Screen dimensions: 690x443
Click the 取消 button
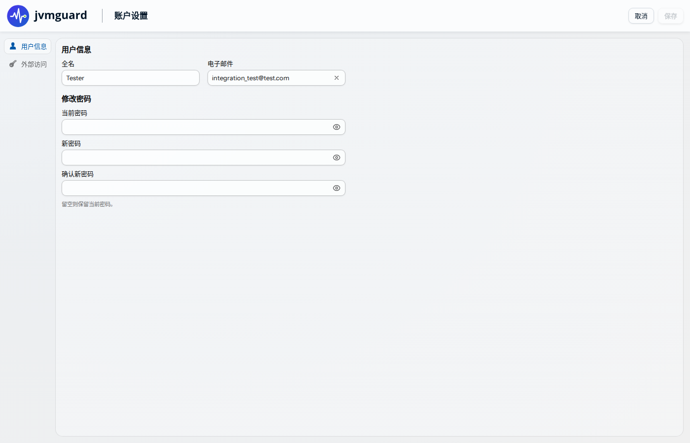tap(641, 16)
